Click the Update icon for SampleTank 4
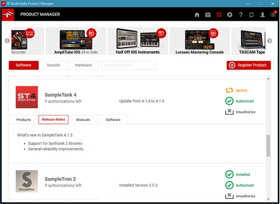The height and width of the screenshot is (204, 280). coord(229,90)
